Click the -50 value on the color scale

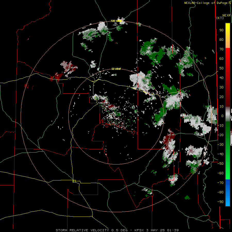click(x=220, y=164)
